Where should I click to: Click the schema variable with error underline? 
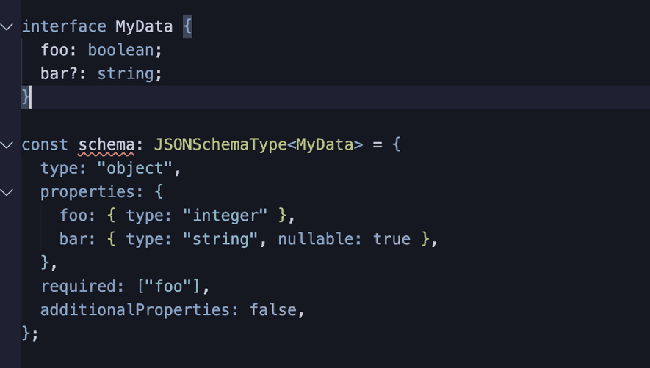[x=106, y=145]
